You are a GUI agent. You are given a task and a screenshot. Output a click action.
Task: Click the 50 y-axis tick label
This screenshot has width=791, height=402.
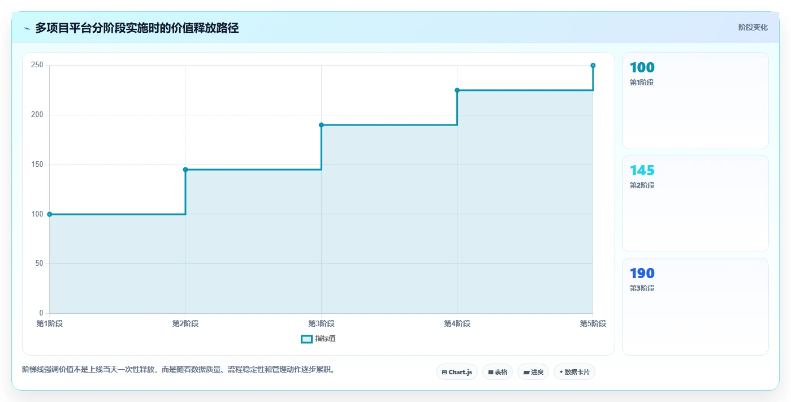coord(40,263)
